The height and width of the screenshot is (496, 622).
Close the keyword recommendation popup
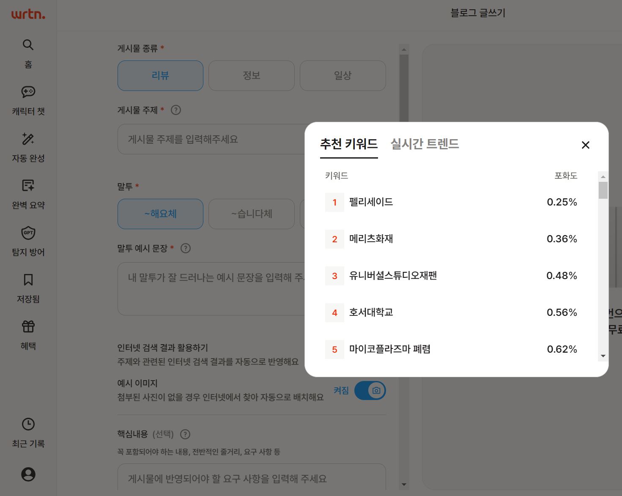(x=586, y=145)
